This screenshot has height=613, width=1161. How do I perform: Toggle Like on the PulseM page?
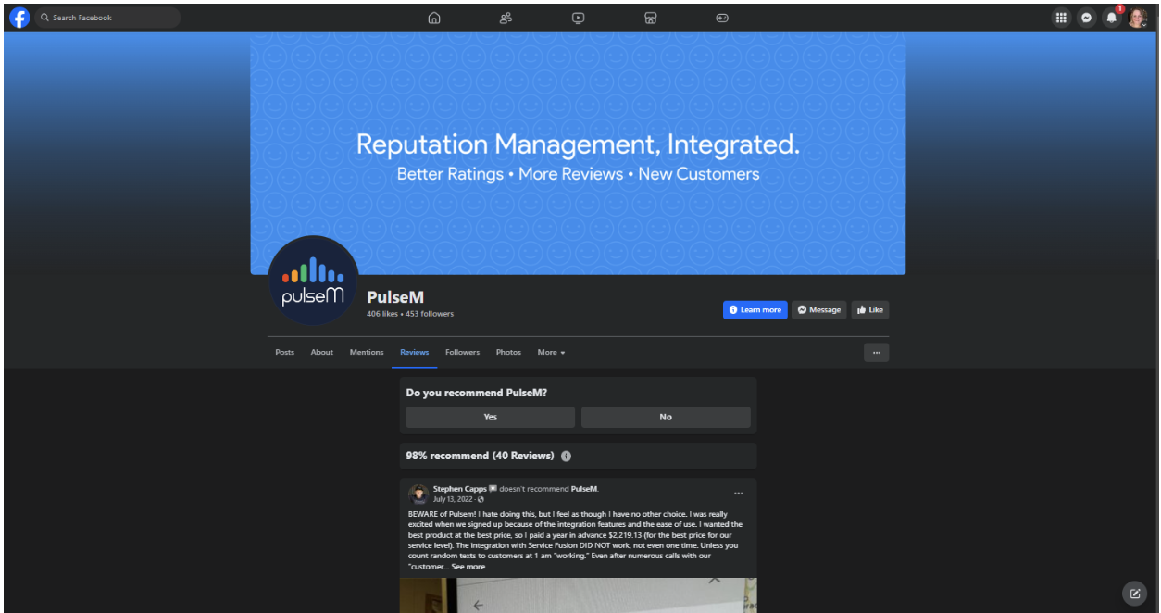(x=869, y=310)
